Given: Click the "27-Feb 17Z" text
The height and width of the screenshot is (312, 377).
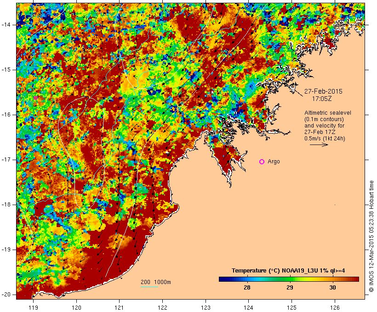Looking at the screenshot, I should [x=320, y=132].
